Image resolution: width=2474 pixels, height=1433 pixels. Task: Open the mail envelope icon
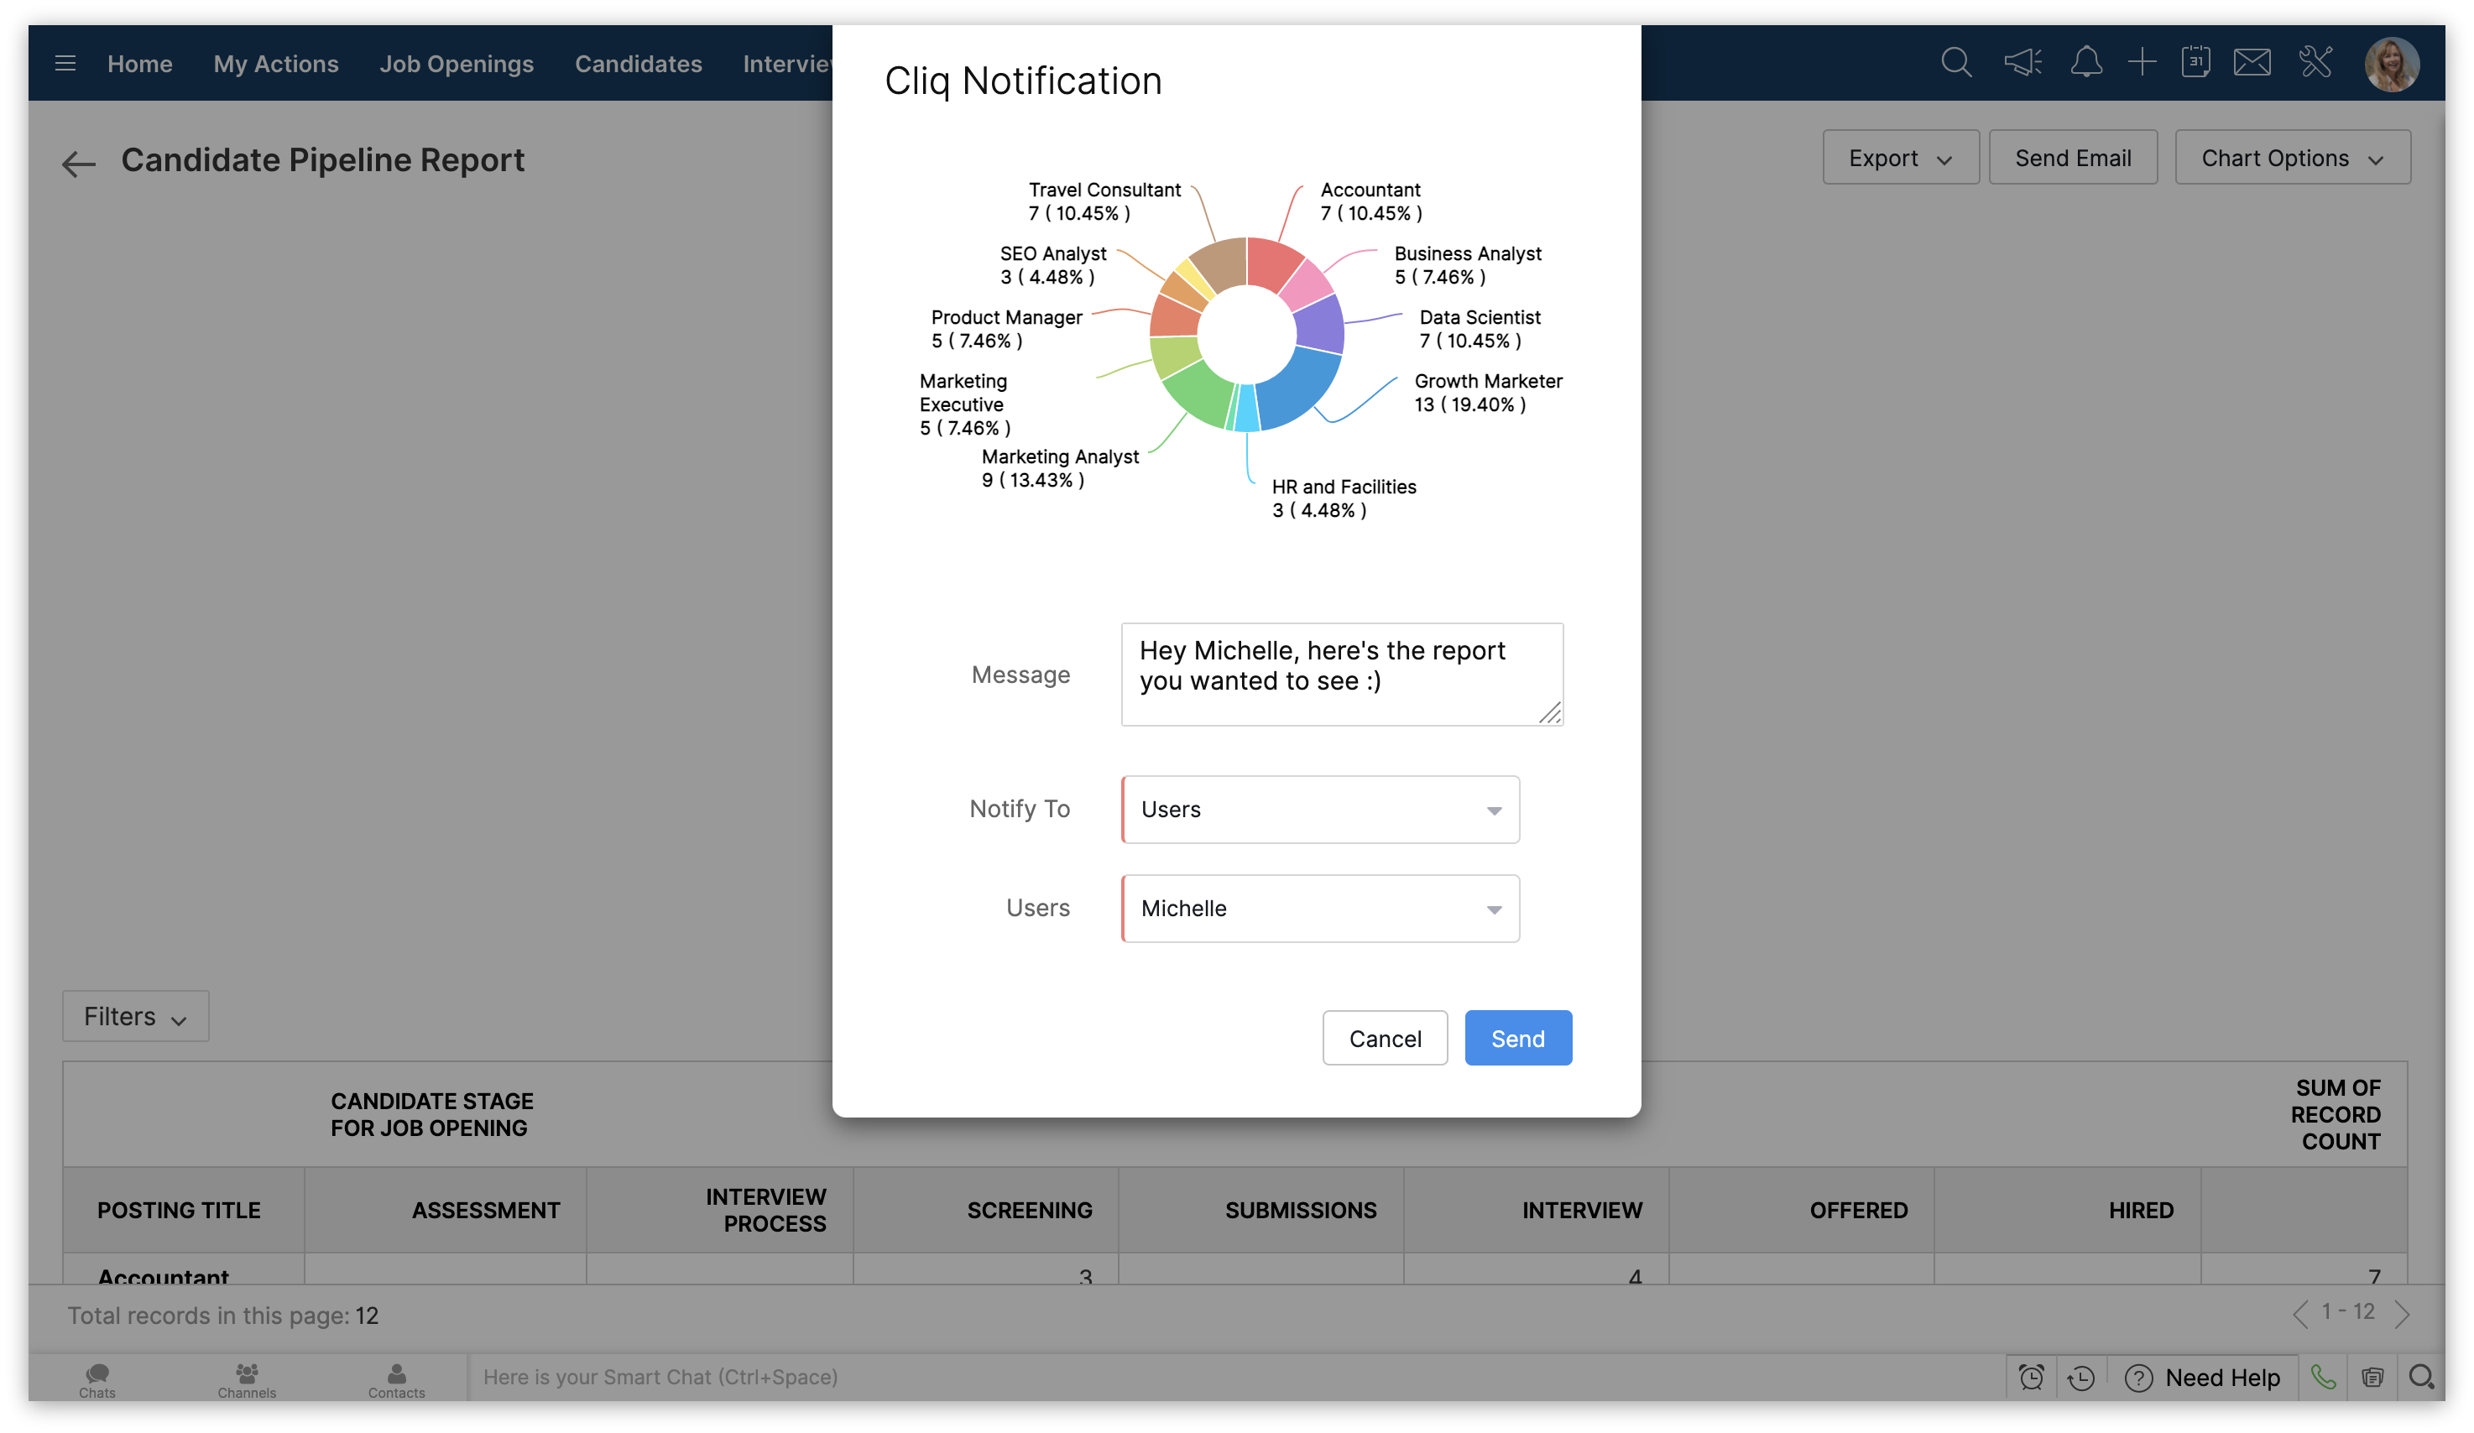pyautogui.click(x=2252, y=63)
